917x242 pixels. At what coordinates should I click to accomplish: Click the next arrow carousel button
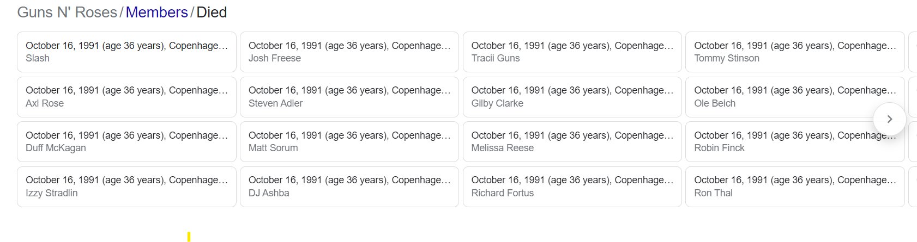[x=889, y=119]
